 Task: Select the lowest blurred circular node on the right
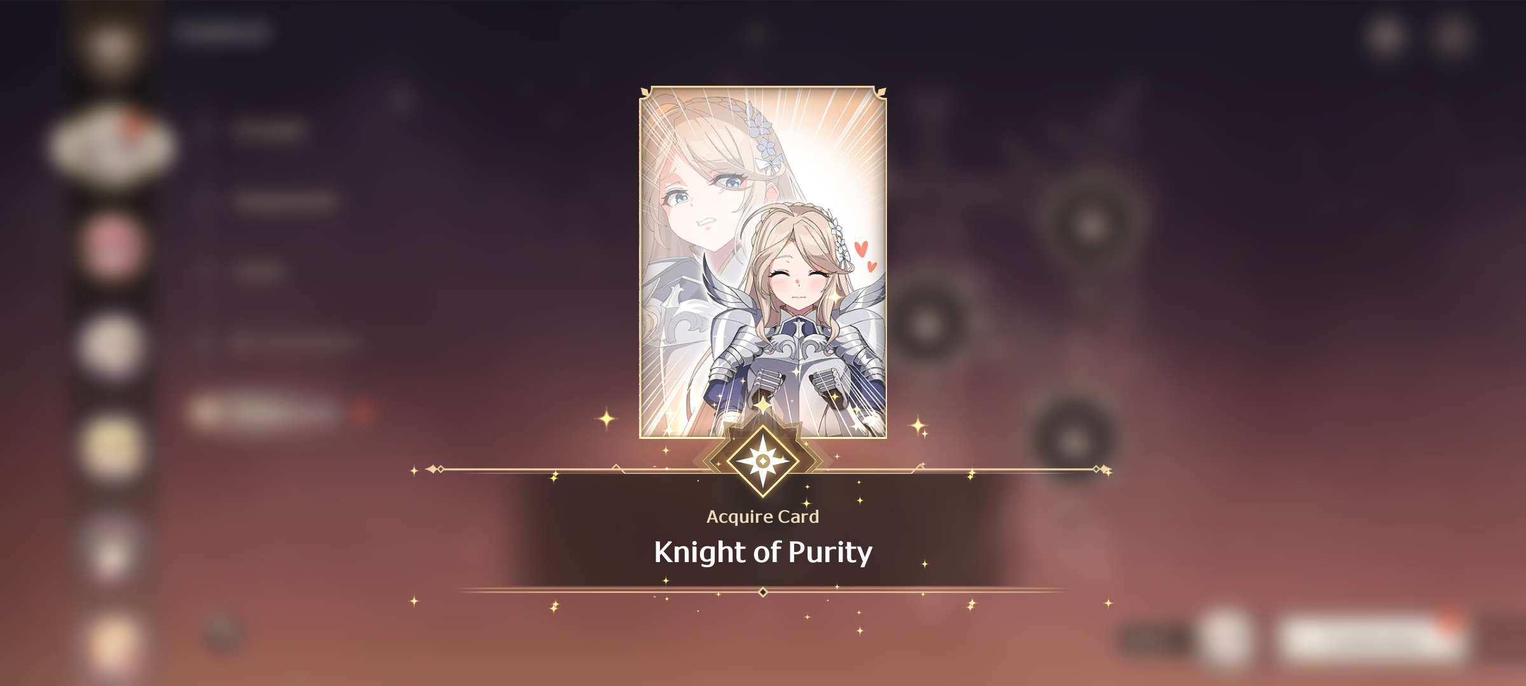pyautogui.click(x=1073, y=441)
